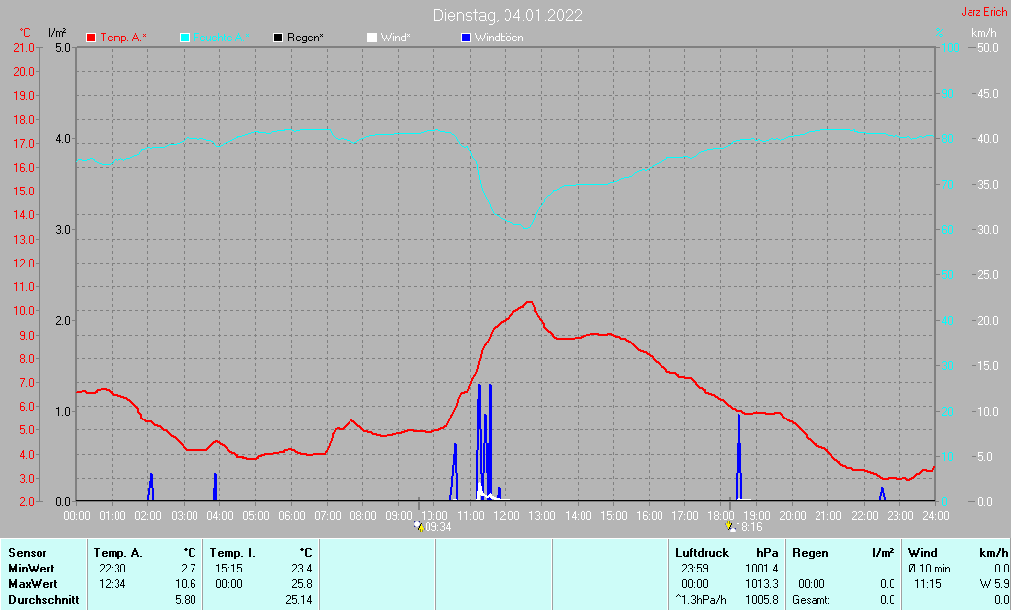Click the 'MinWert' row label

click(x=32, y=569)
